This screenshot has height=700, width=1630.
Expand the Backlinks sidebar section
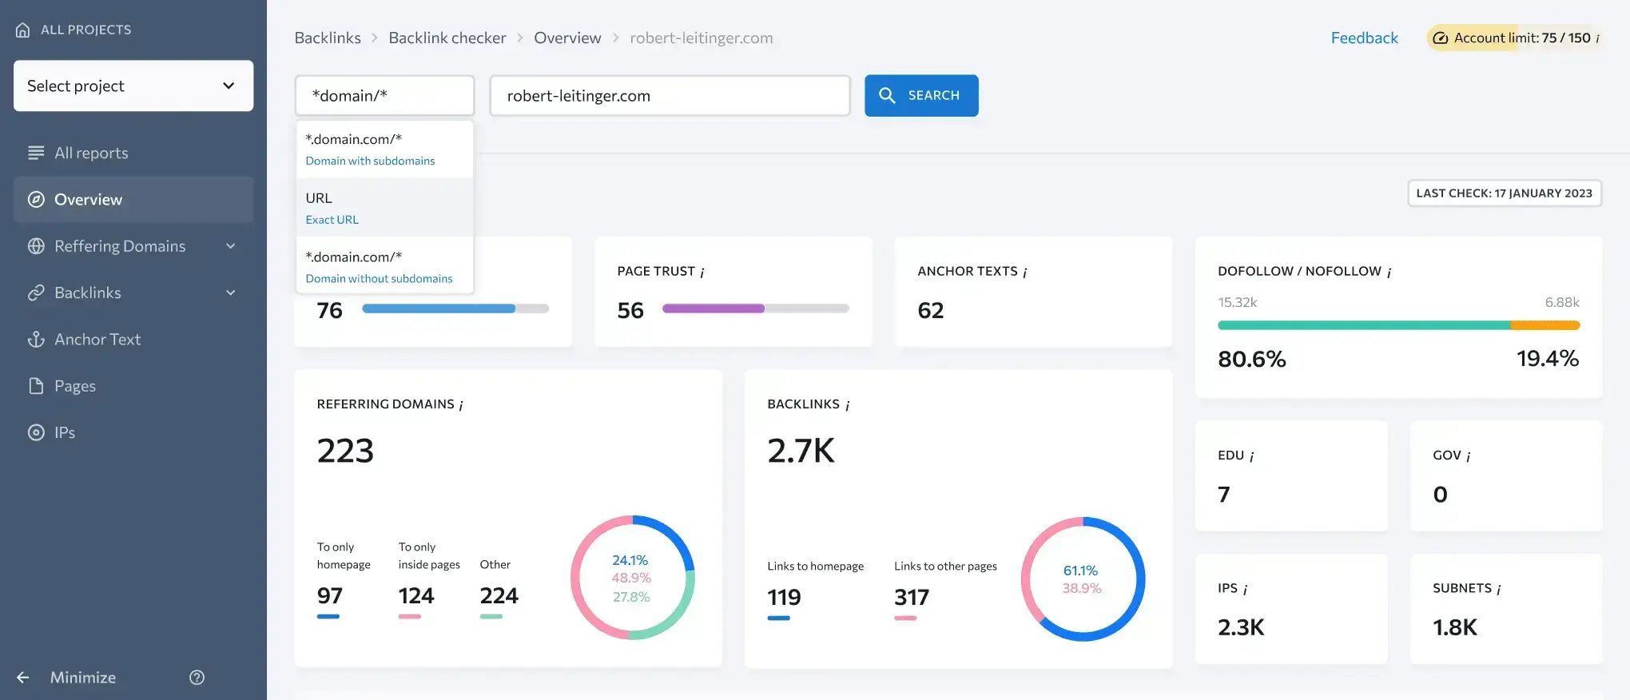[230, 292]
